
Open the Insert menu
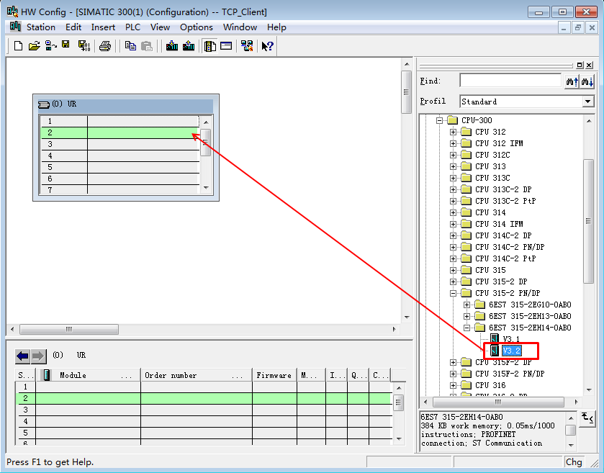[103, 27]
